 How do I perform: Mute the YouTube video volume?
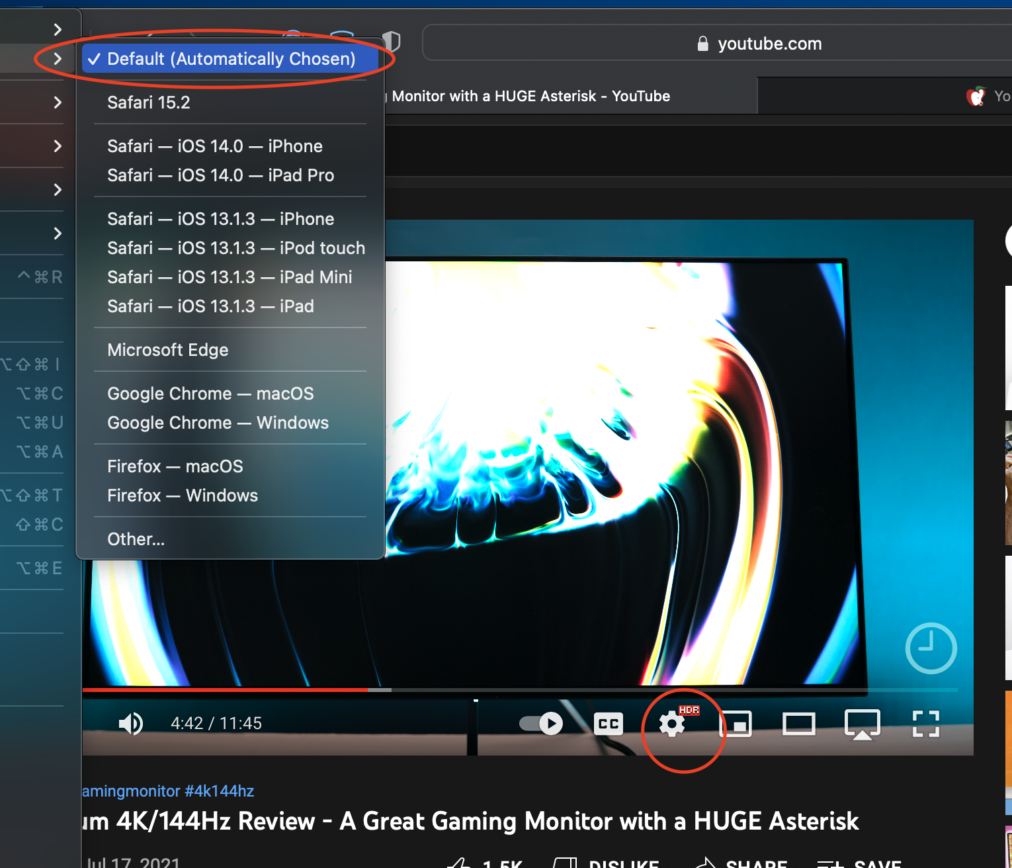point(131,724)
